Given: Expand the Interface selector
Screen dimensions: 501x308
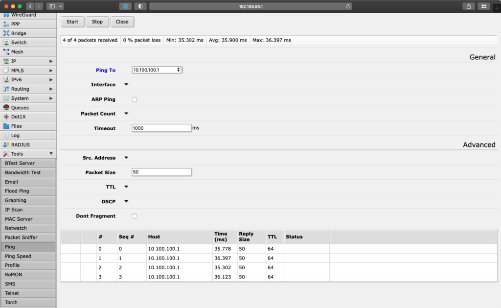Looking at the screenshot, I should pyautogui.click(x=126, y=84).
